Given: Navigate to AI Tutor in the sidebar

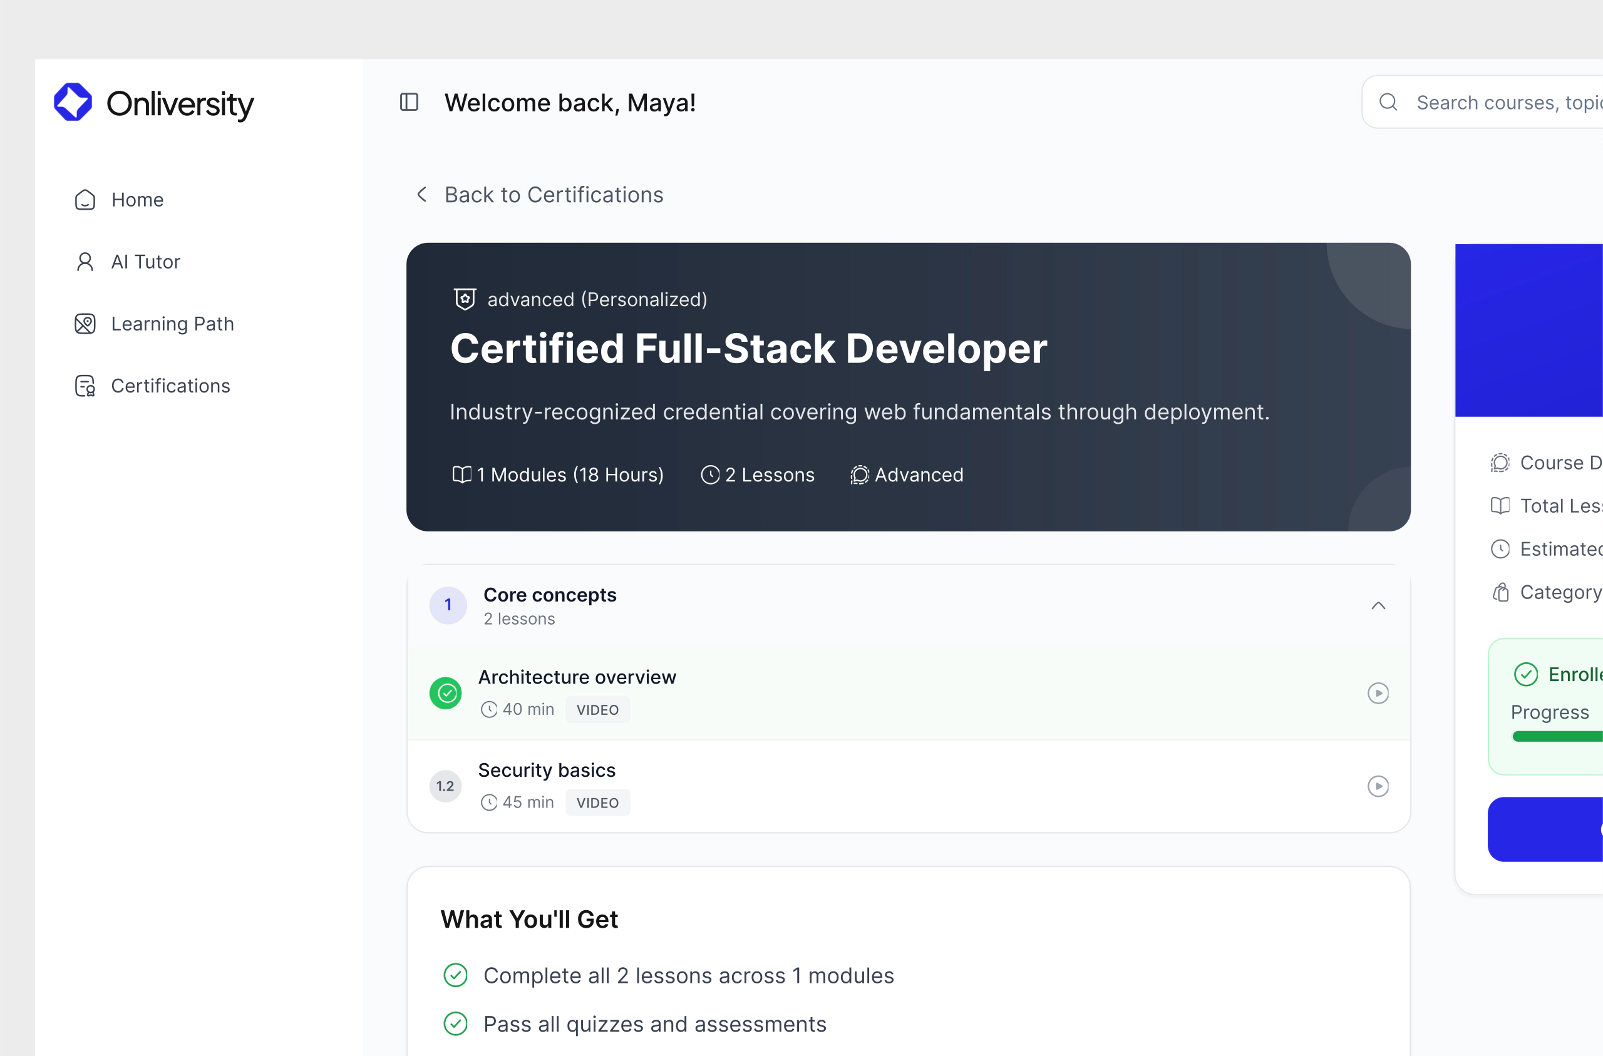Looking at the screenshot, I should (x=145, y=261).
